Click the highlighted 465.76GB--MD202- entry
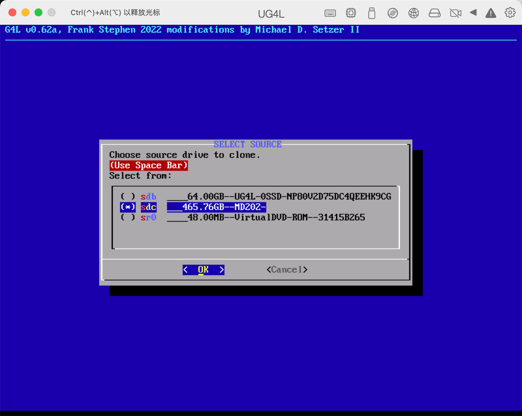 (x=216, y=207)
